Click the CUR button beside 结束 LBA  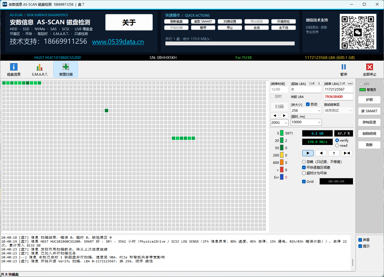(343, 83)
